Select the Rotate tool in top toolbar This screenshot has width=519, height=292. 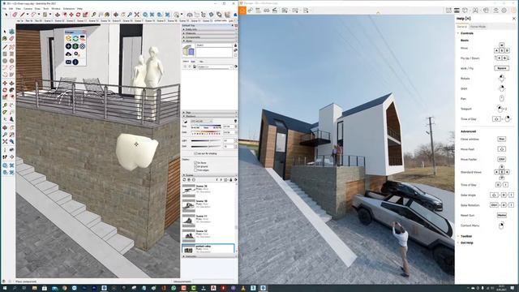pos(78,15)
